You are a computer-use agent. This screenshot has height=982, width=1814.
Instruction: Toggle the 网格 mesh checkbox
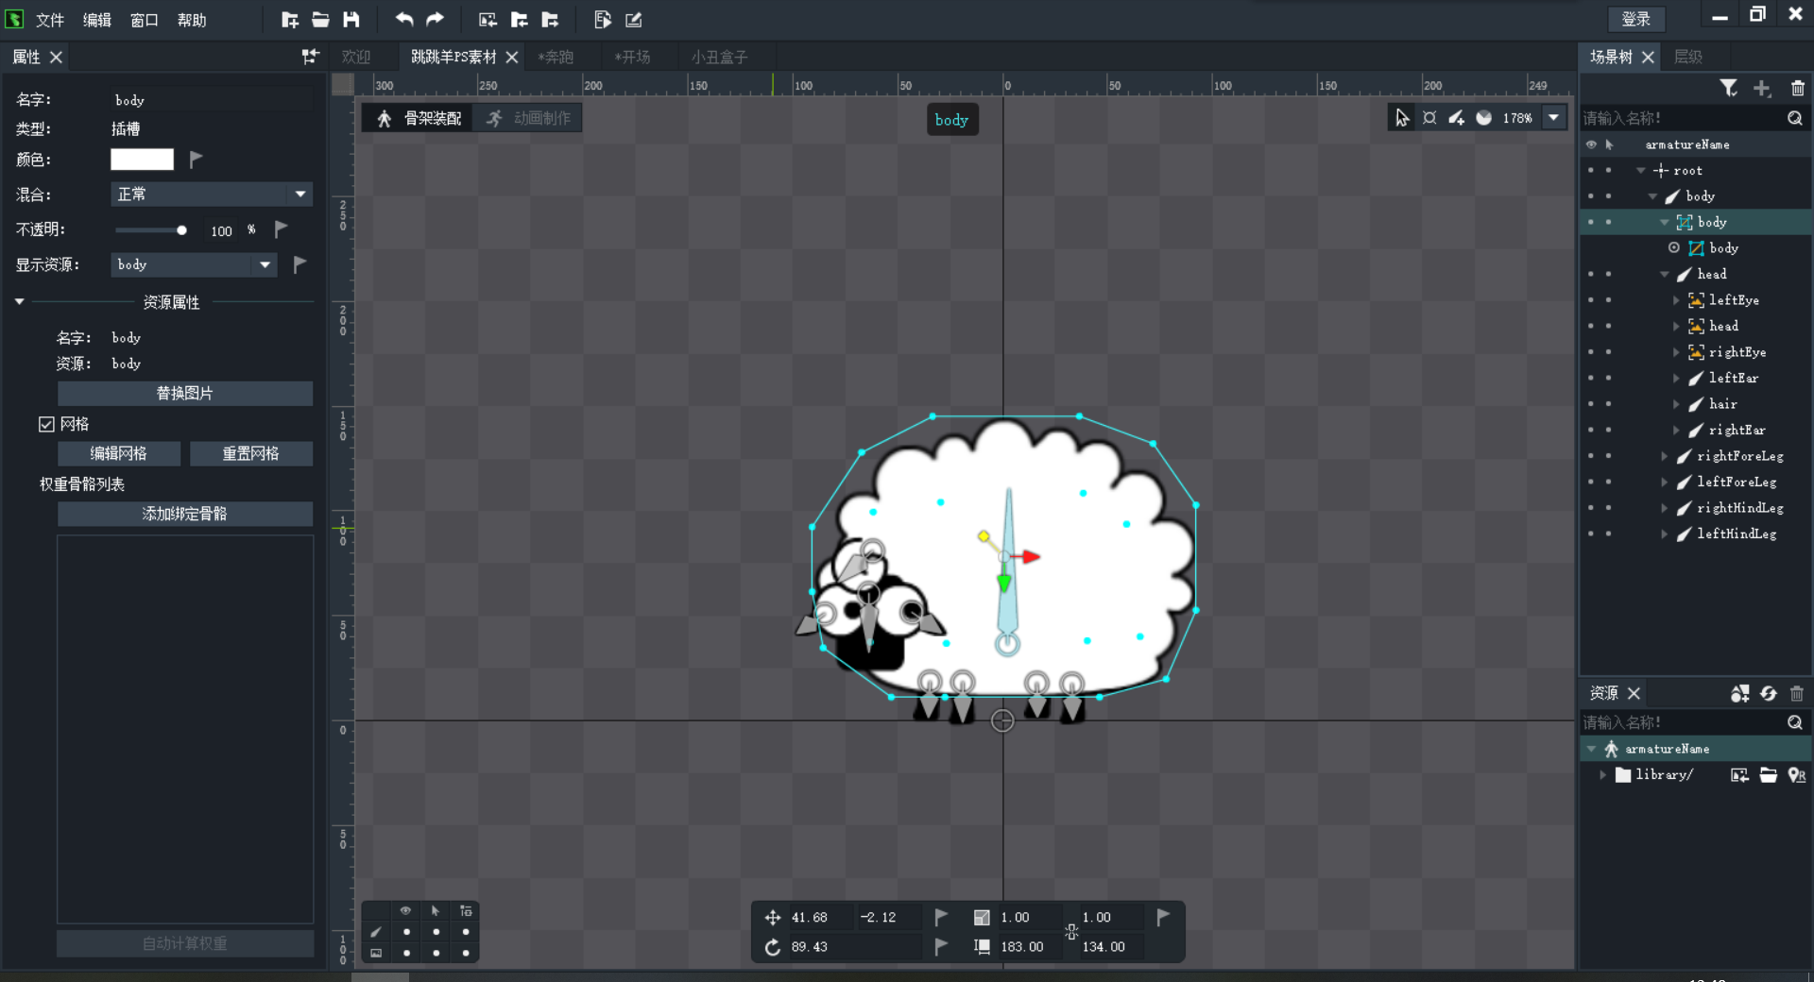[x=46, y=424]
